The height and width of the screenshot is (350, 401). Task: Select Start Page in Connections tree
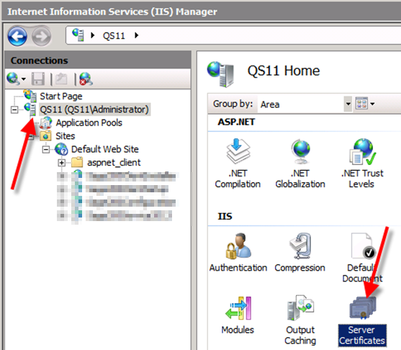tap(61, 97)
